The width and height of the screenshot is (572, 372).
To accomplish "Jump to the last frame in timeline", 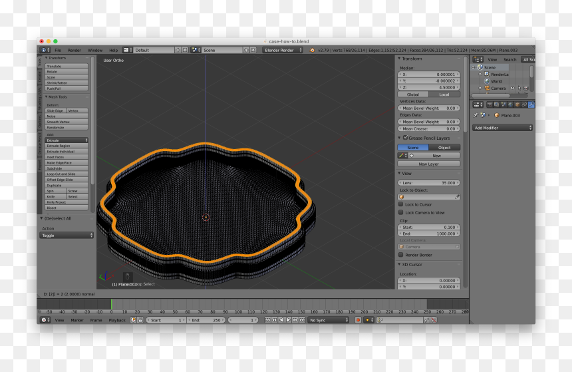I will point(302,320).
